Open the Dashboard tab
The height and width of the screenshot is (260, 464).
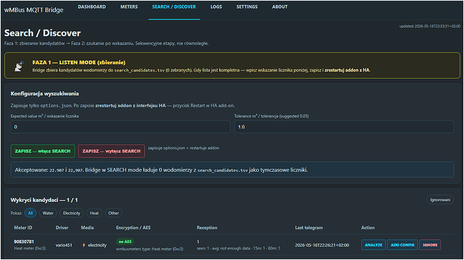pos(91,7)
